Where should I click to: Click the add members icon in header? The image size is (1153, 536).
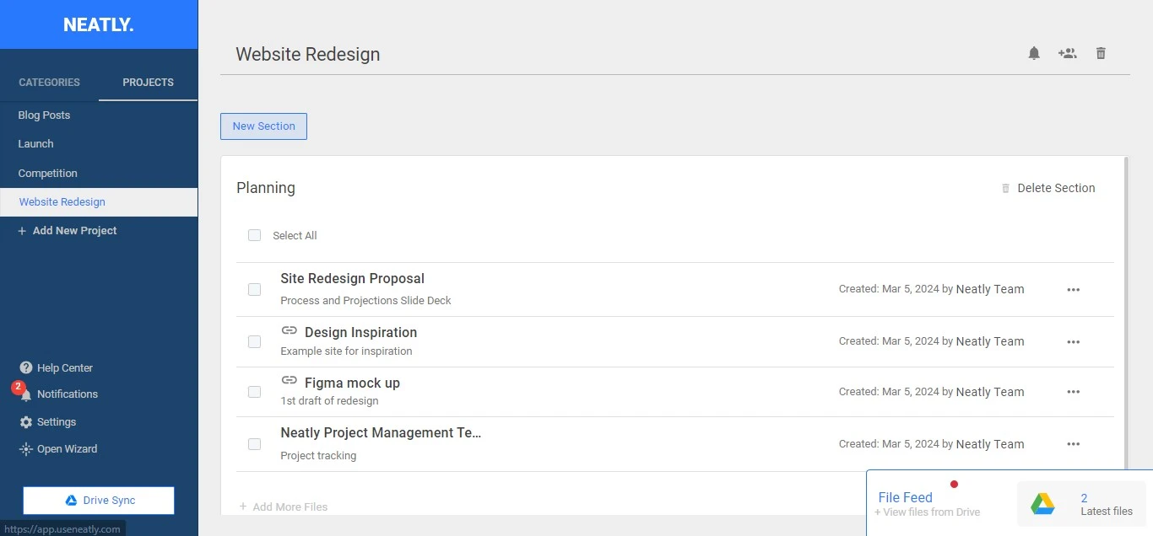click(1067, 53)
